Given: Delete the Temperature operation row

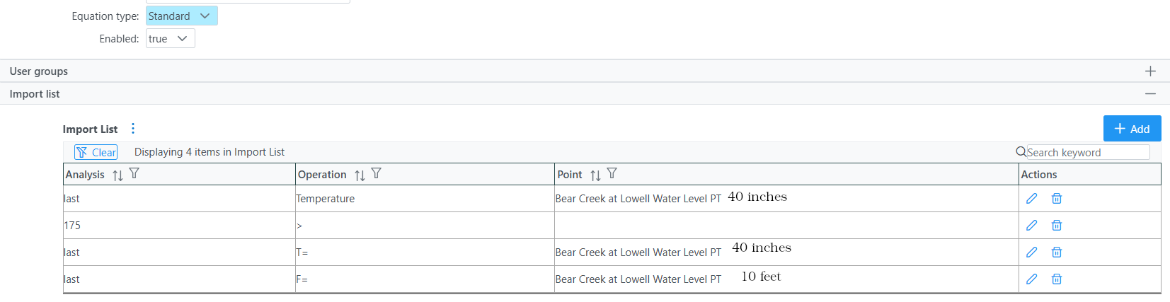Looking at the screenshot, I should pyautogui.click(x=1056, y=199).
